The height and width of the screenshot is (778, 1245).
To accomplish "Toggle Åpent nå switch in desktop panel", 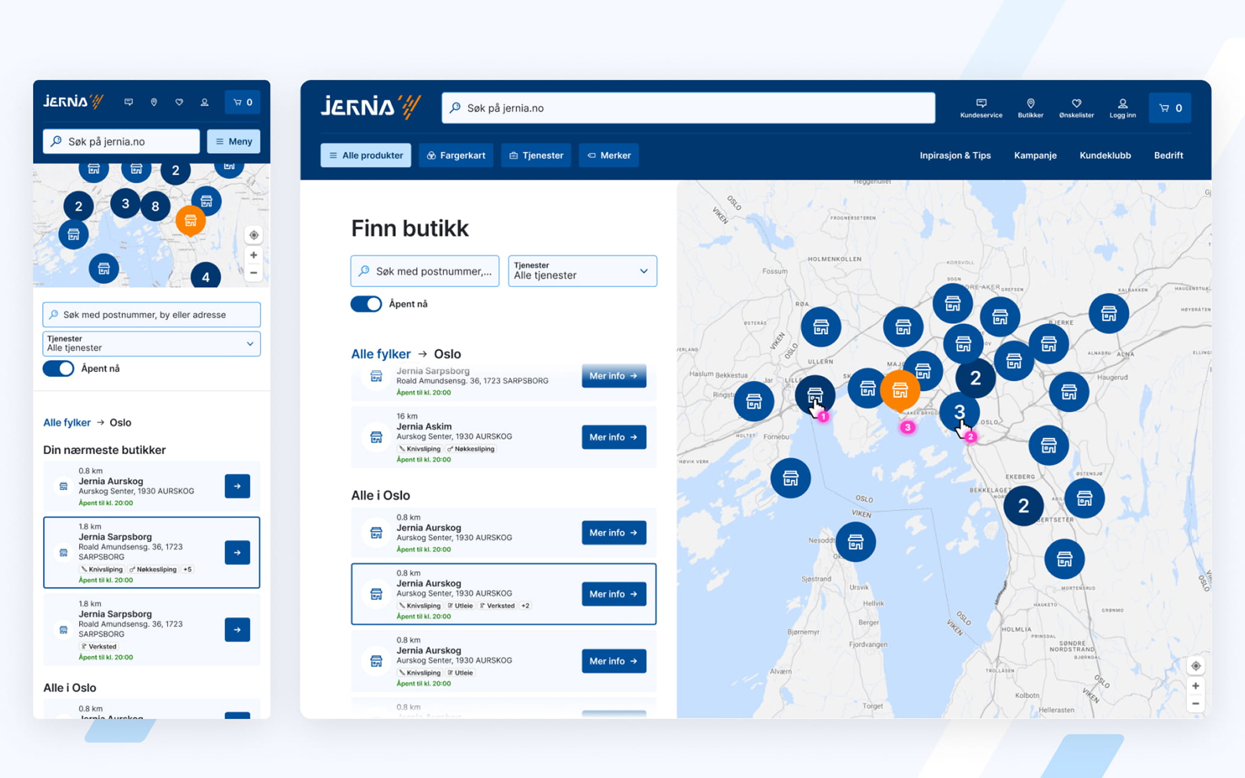I will [366, 304].
